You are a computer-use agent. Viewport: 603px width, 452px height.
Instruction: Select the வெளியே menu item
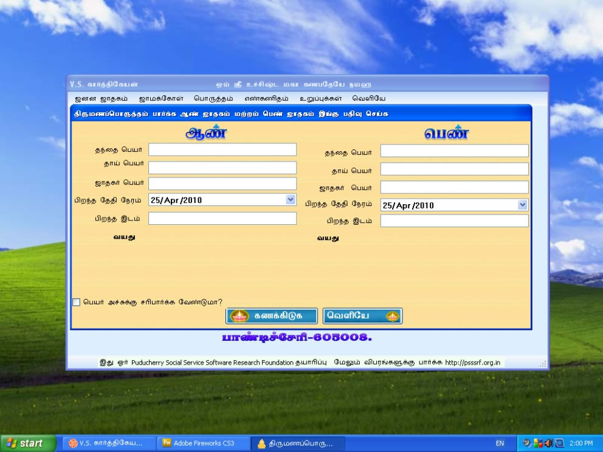click(x=369, y=98)
